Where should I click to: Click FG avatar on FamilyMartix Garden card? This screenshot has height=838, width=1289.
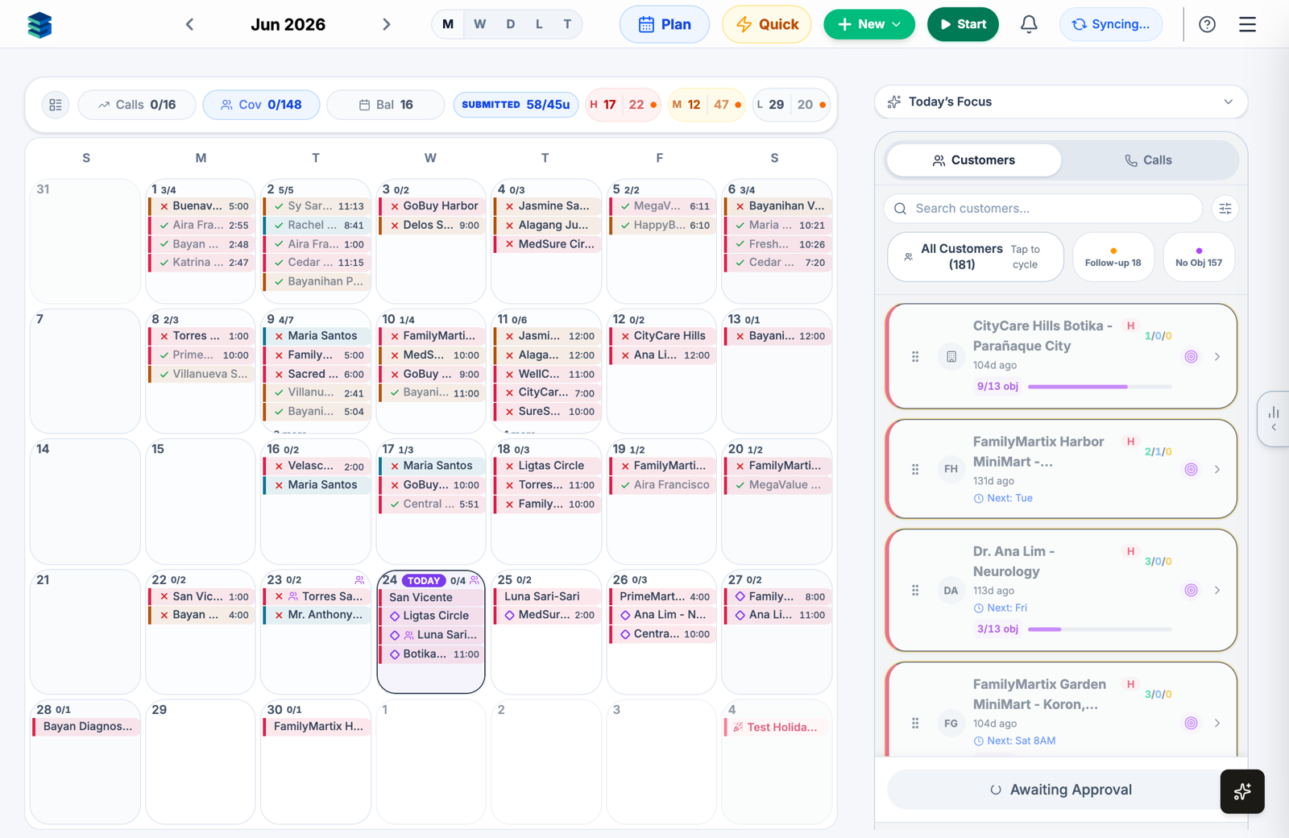[951, 724]
